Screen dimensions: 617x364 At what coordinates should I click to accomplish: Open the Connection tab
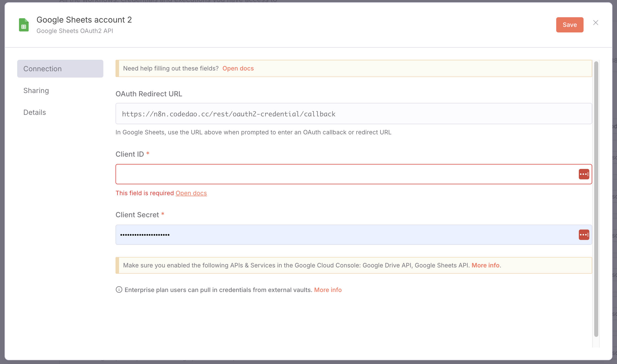(60, 69)
